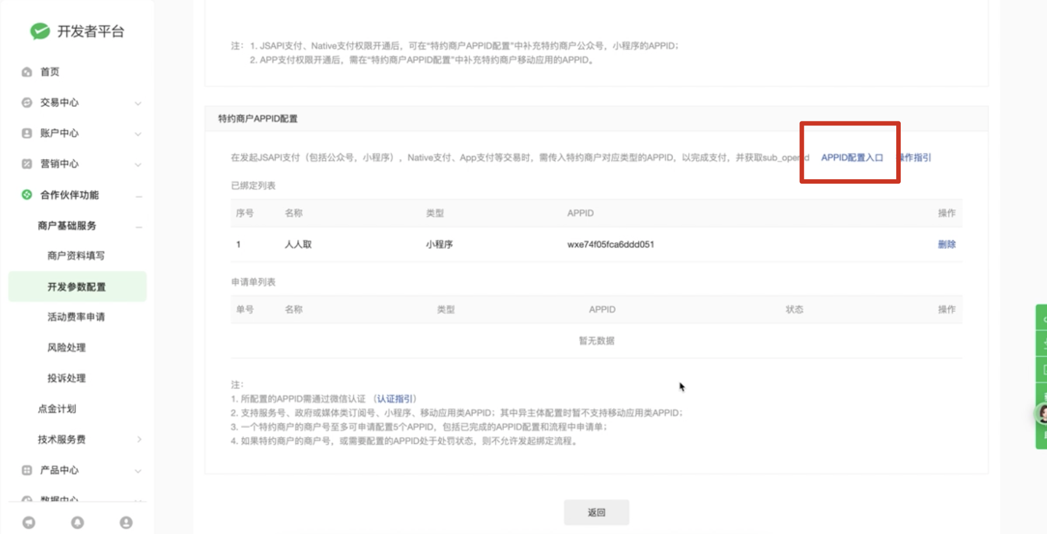
Task: Open the 商户资料填写 menu item
Action: click(x=76, y=256)
